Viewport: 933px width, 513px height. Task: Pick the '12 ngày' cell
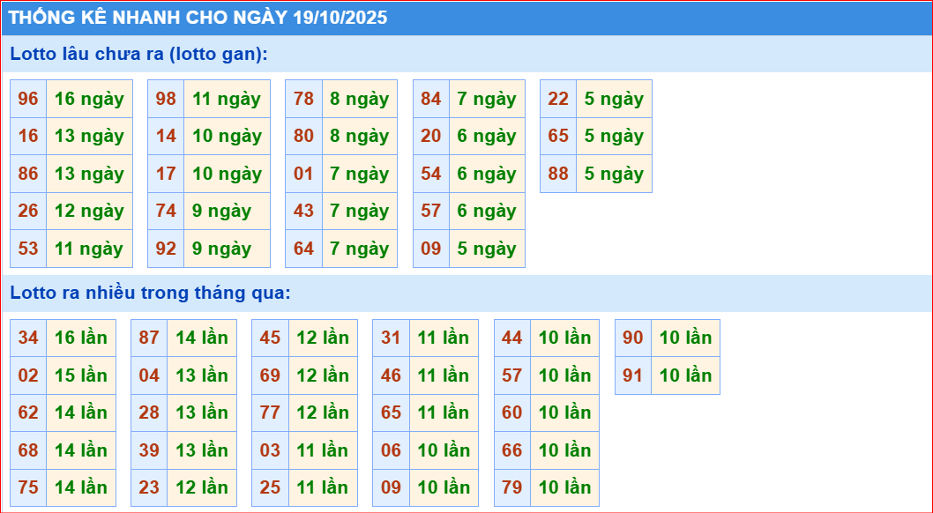(89, 211)
